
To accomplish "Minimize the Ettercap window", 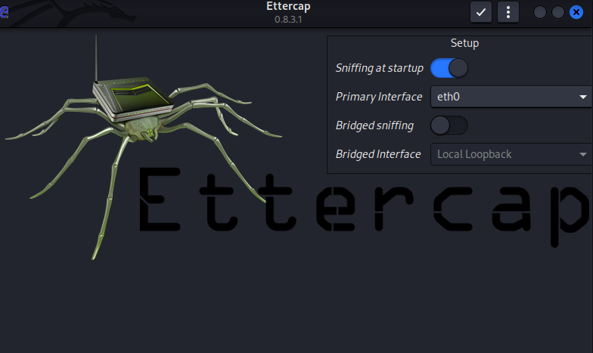I will click(540, 12).
